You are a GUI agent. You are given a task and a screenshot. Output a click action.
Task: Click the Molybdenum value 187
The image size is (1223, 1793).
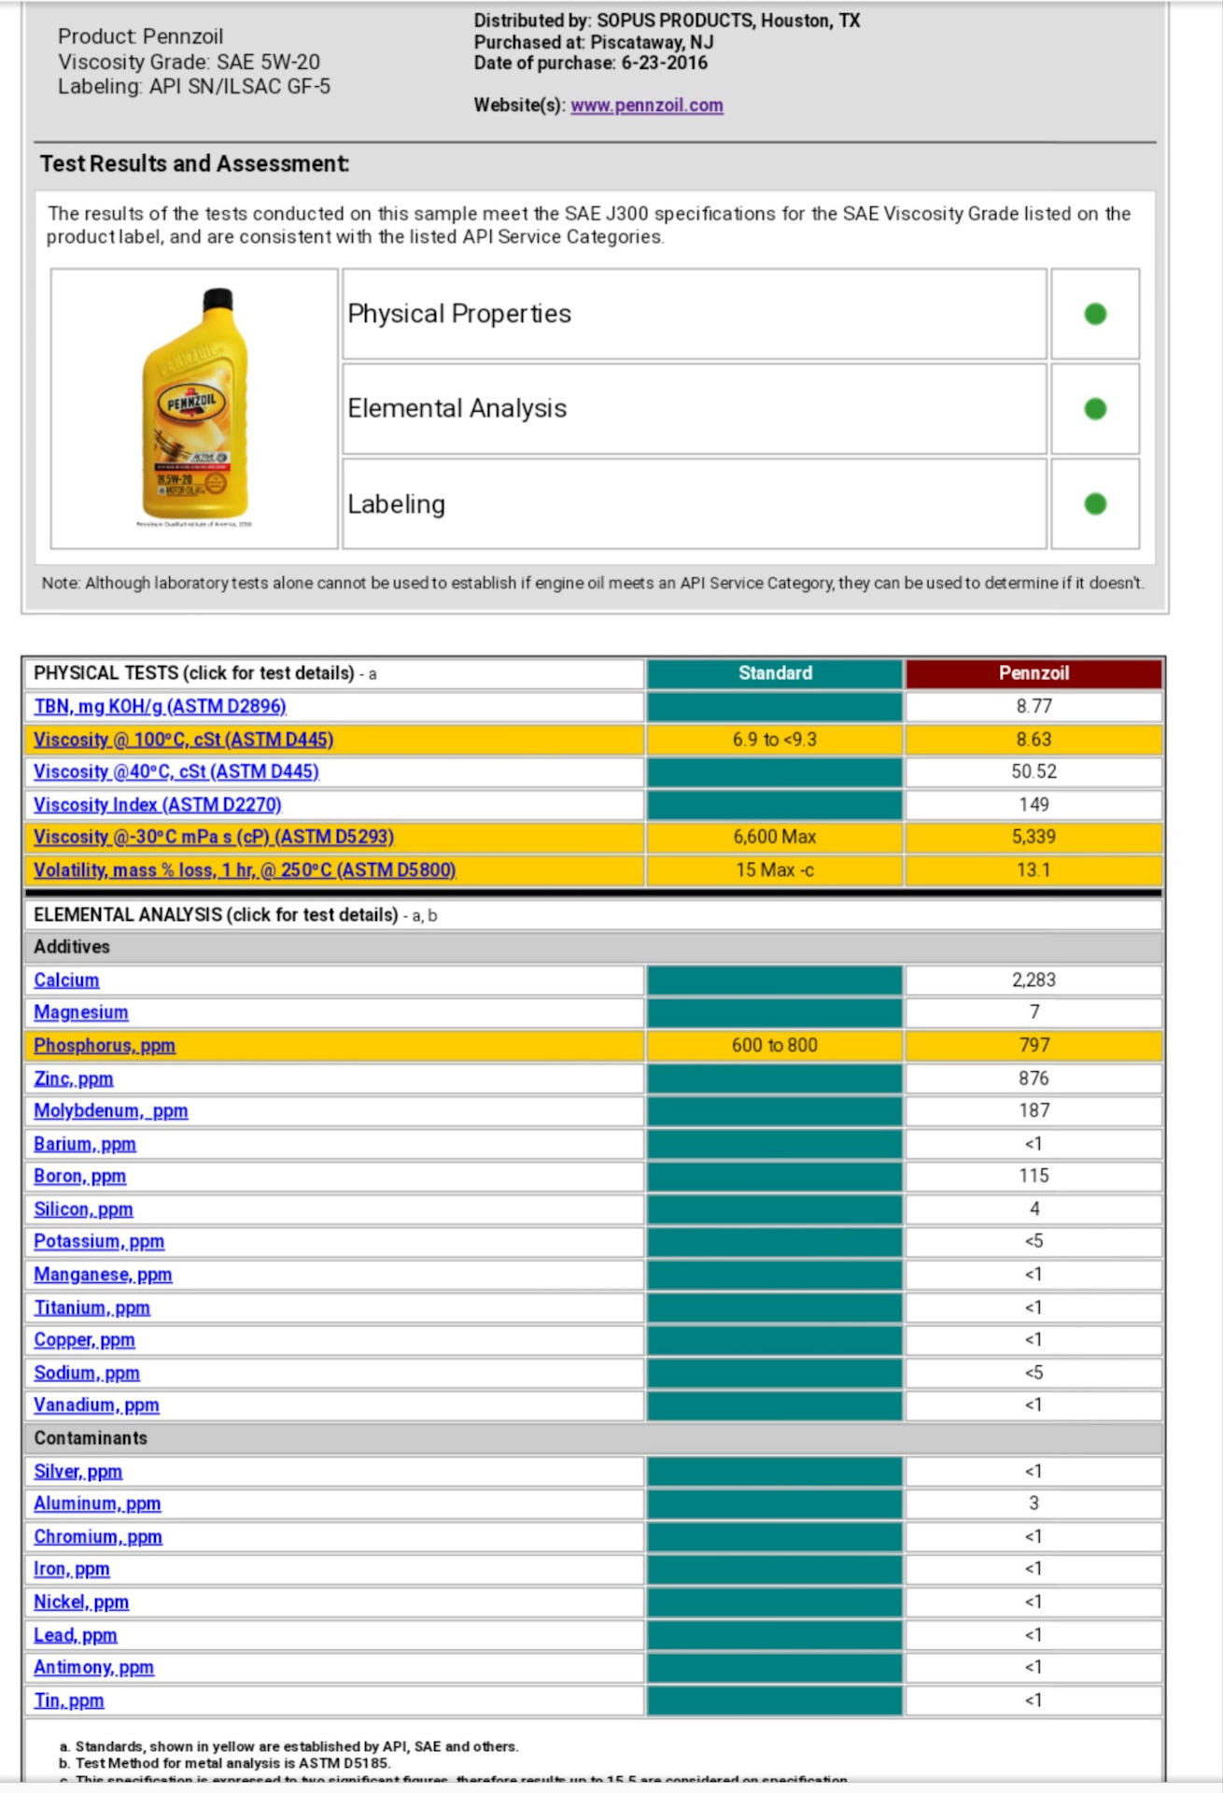pyautogui.click(x=1033, y=1111)
